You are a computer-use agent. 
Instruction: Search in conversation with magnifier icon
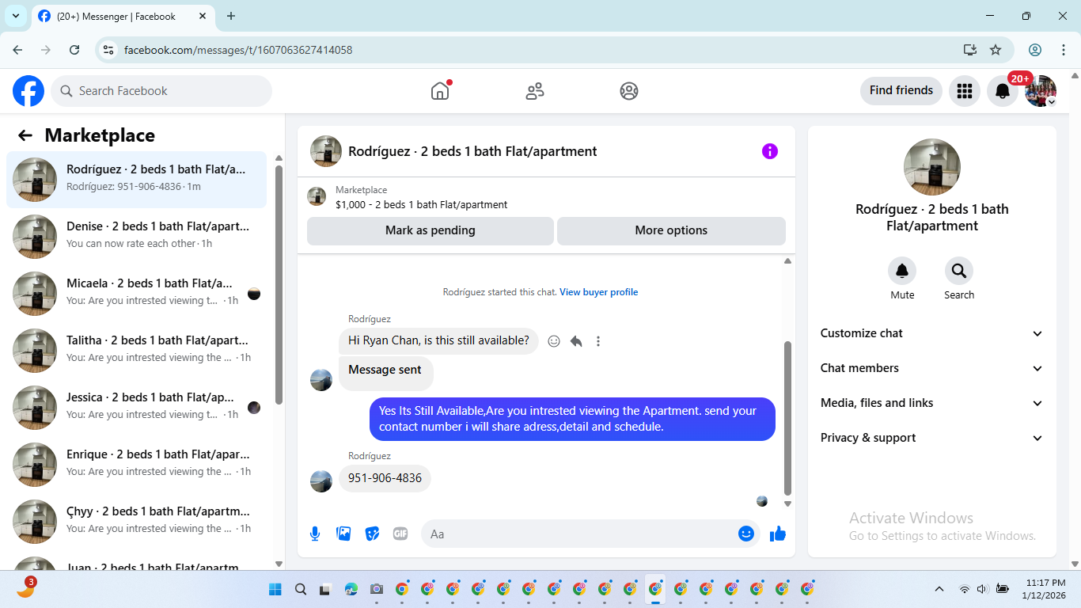tap(959, 272)
